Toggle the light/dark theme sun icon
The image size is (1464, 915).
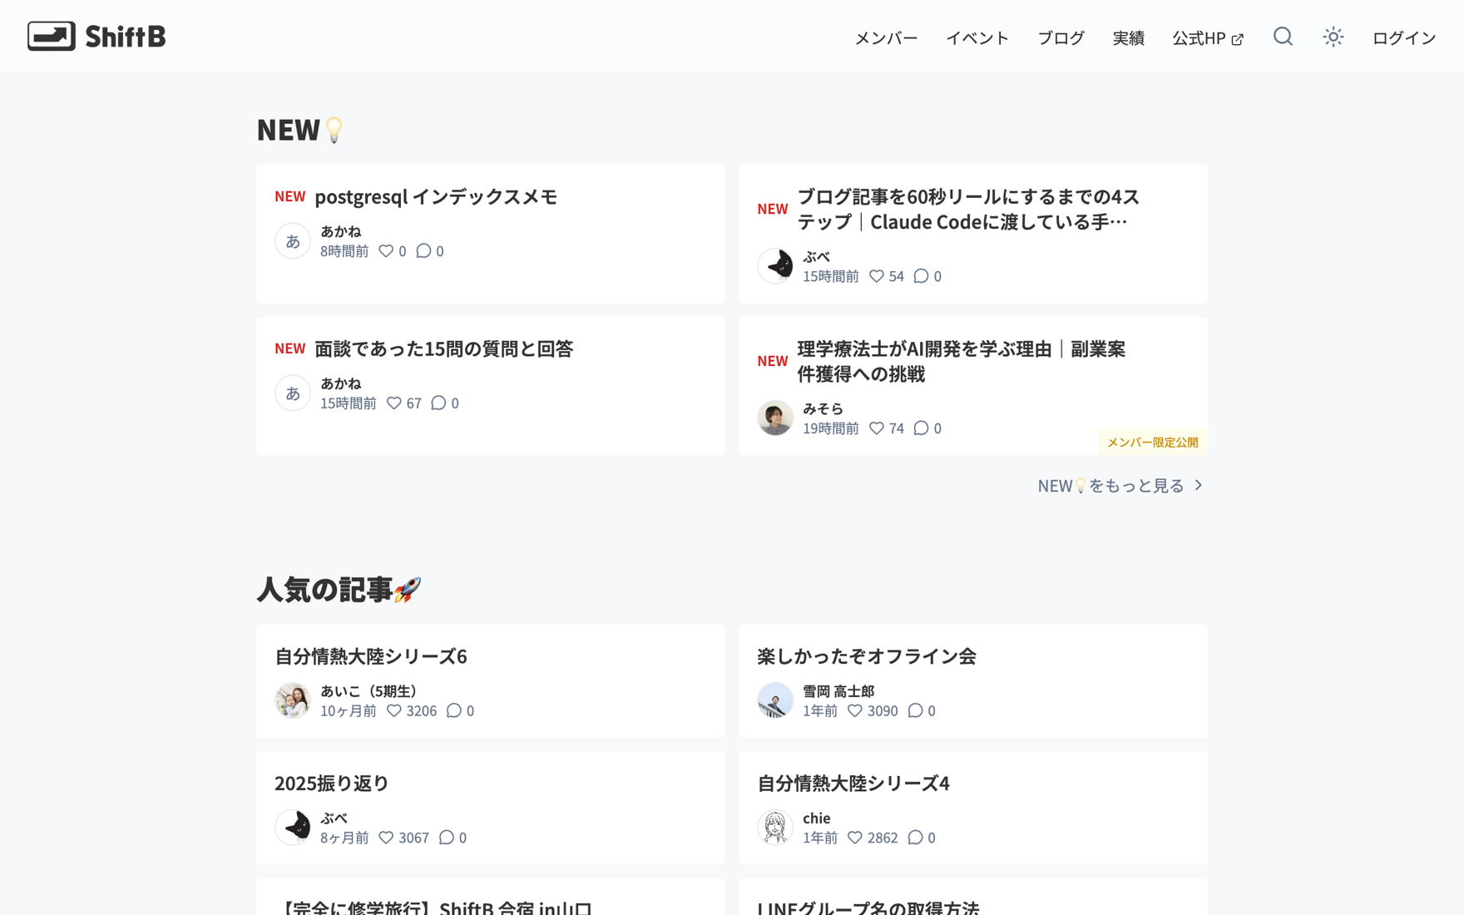1333,37
